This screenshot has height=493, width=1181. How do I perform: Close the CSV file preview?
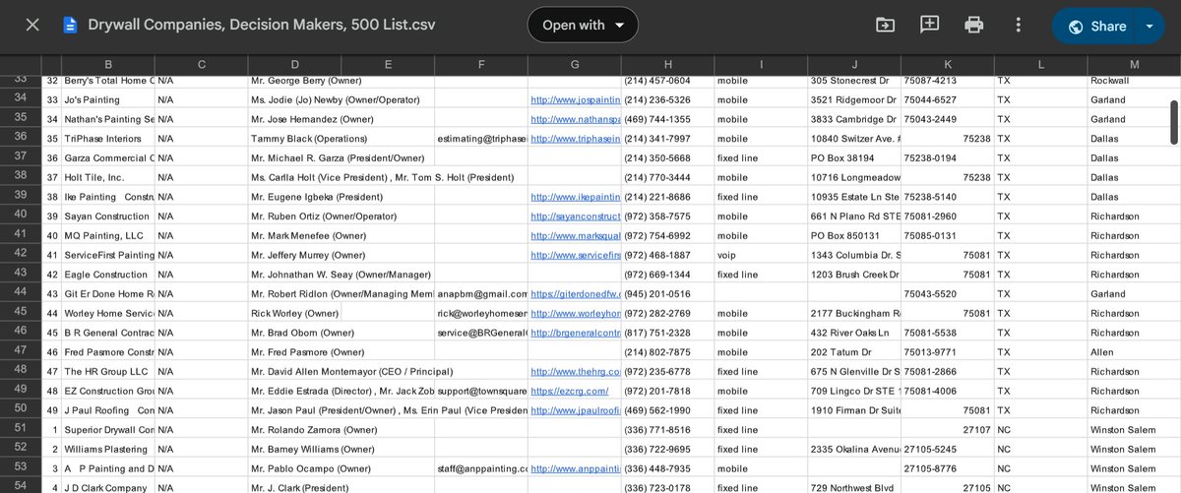[x=32, y=25]
